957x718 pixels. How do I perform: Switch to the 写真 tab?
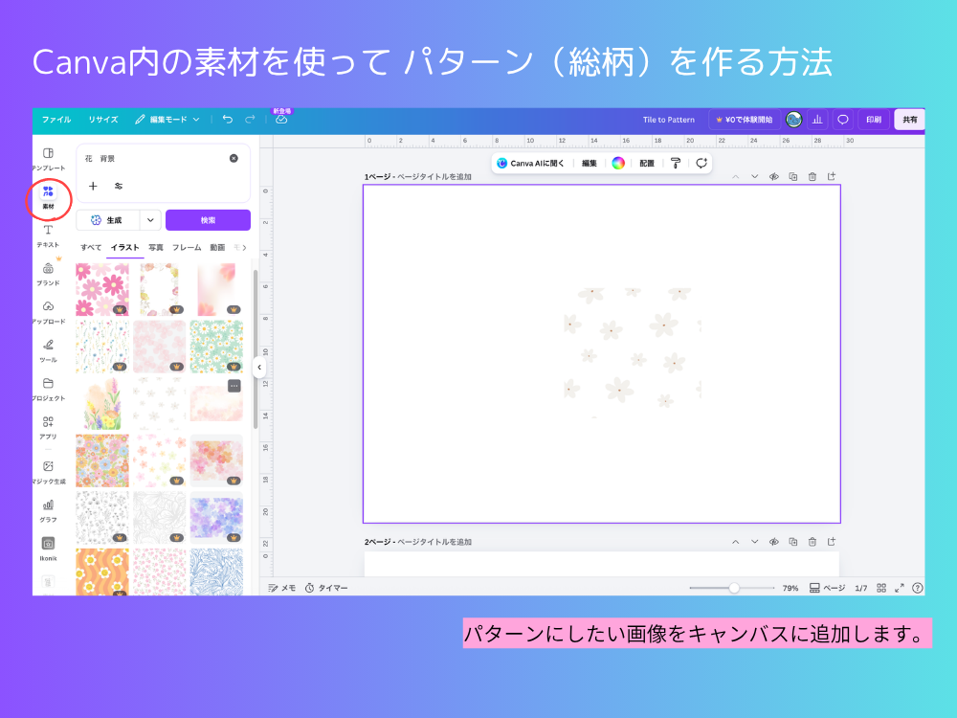pyautogui.click(x=156, y=247)
